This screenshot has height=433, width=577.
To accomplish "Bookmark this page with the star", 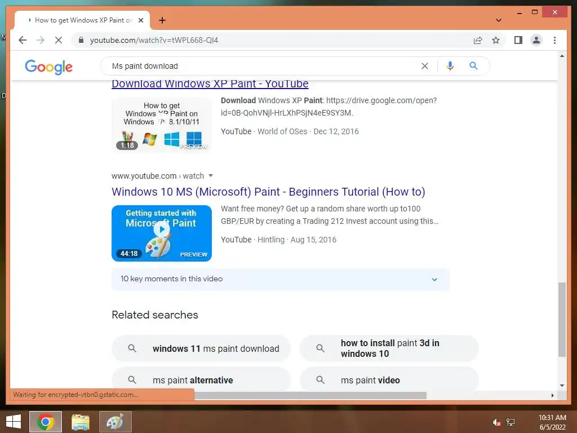I will [x=496, y=40].
